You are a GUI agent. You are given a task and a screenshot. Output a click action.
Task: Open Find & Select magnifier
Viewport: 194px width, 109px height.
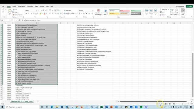pos(176,12)
